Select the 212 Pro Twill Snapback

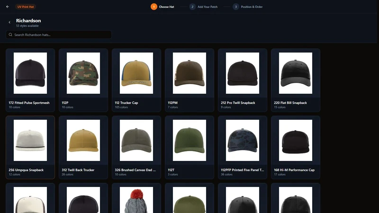pos(243,80)
